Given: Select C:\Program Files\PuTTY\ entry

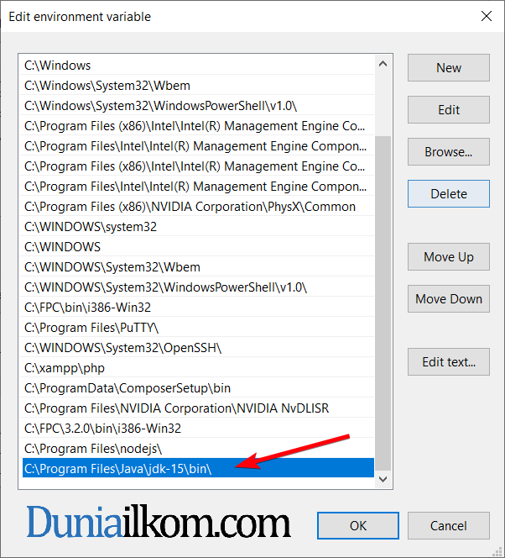Looking at the screenshot, I should (x=198, y=328).
